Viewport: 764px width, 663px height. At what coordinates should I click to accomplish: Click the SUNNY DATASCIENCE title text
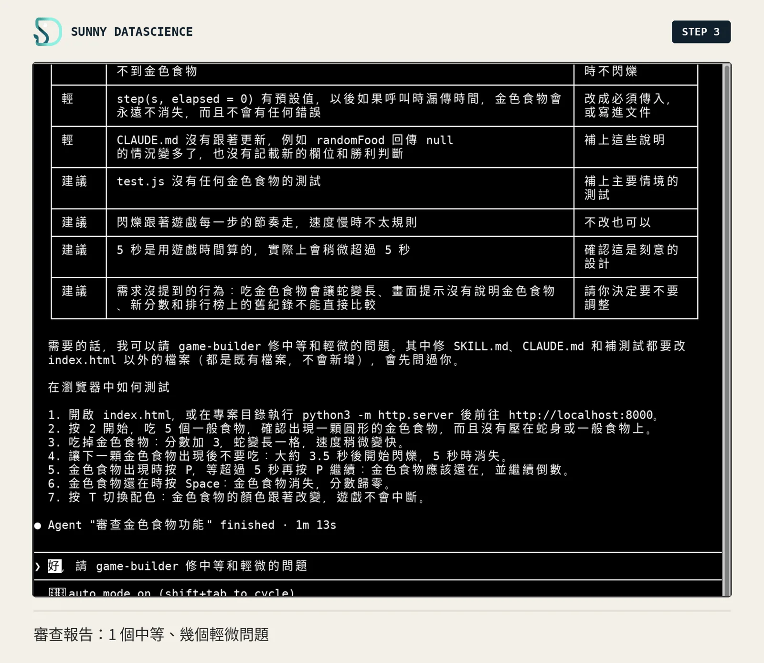[x=132, y=32]
